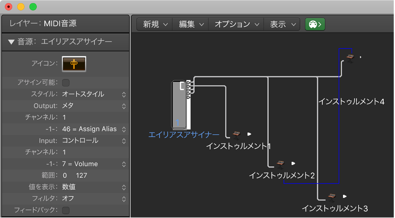Screen dimensions: 395x218
Task: Open the 新規 menu
Action: coord(154,24)
